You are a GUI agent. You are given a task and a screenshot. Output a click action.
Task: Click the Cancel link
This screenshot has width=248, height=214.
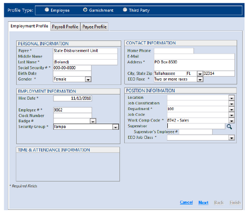(186, 202)
